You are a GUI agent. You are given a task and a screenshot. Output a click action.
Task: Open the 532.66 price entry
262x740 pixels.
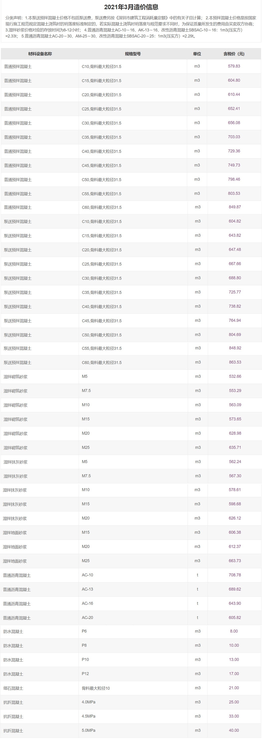point(235,376)
